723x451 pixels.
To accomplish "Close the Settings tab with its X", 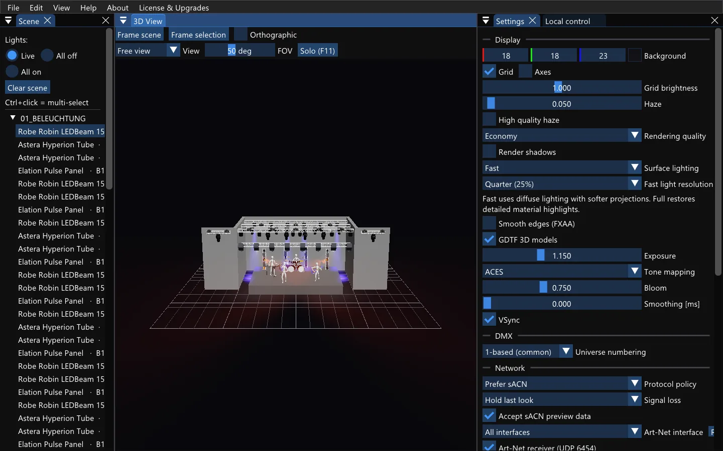I will (x=532, y=21).
